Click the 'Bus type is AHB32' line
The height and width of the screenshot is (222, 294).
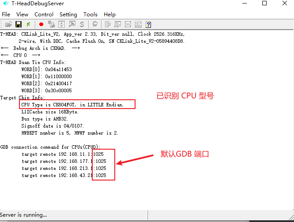coord(45,119)
